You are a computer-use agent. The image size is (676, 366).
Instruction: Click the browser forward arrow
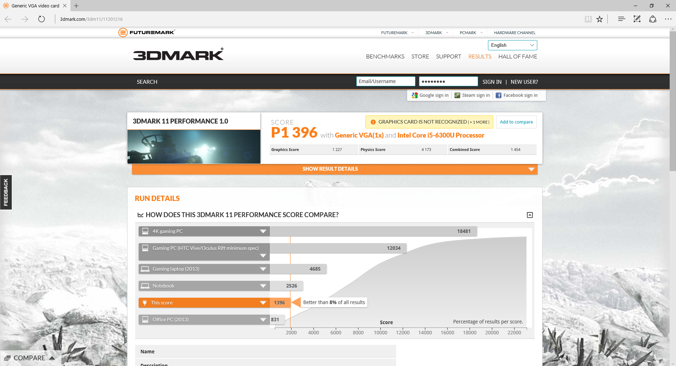coord(25,19)
